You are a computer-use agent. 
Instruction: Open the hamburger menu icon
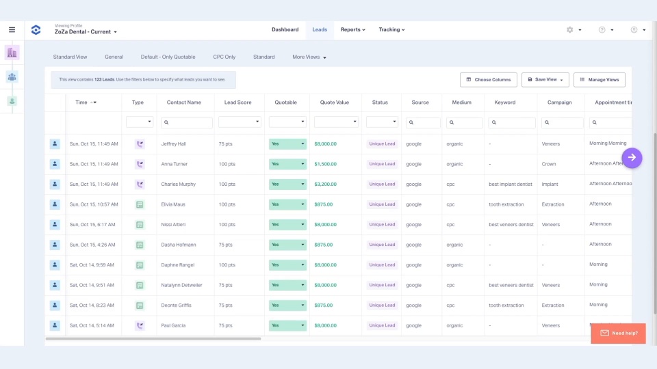click(12, 30)
